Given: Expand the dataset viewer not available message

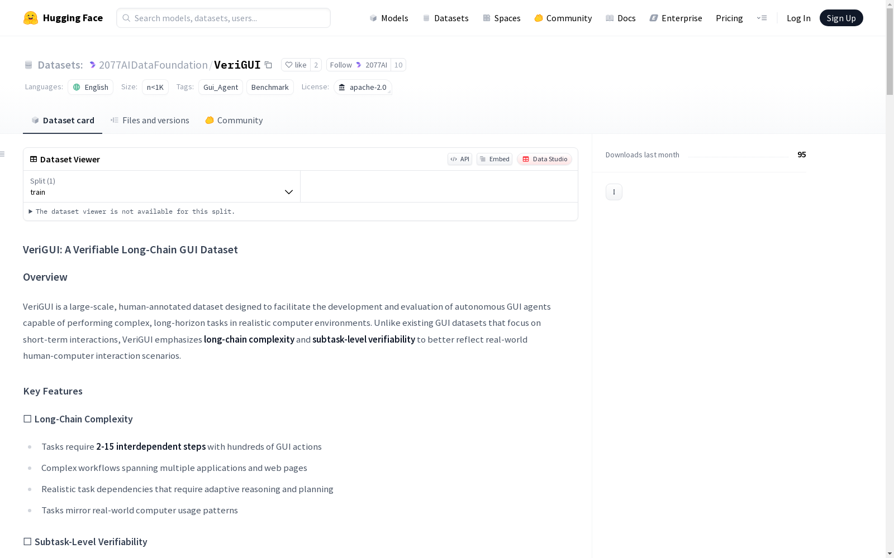Looking at the screenshot, I should [132, 211].
